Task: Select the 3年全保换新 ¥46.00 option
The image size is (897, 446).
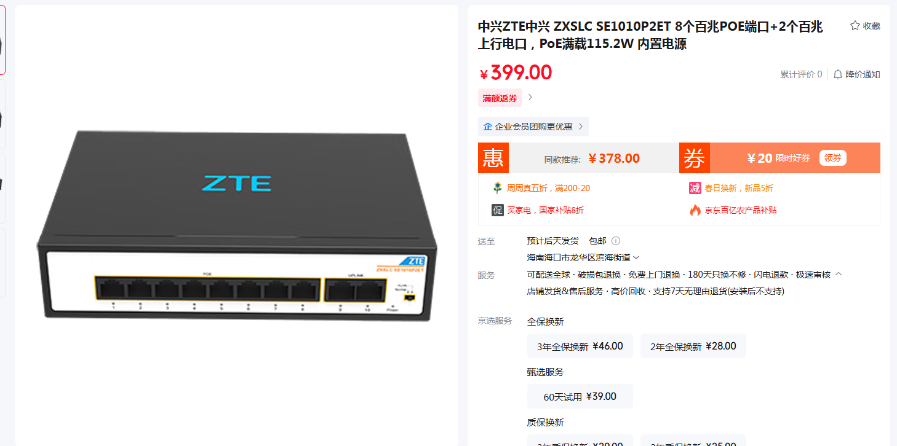Action: (580, 346)
